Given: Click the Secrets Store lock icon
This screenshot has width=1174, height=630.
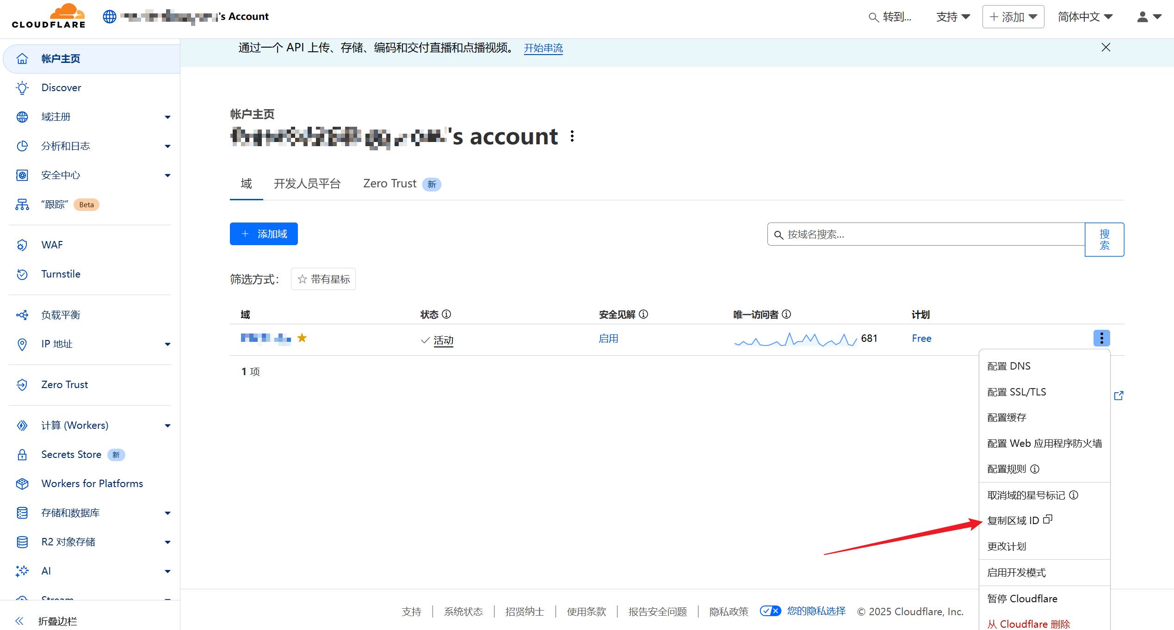Looking at the screenshot, I should (22, 455).
